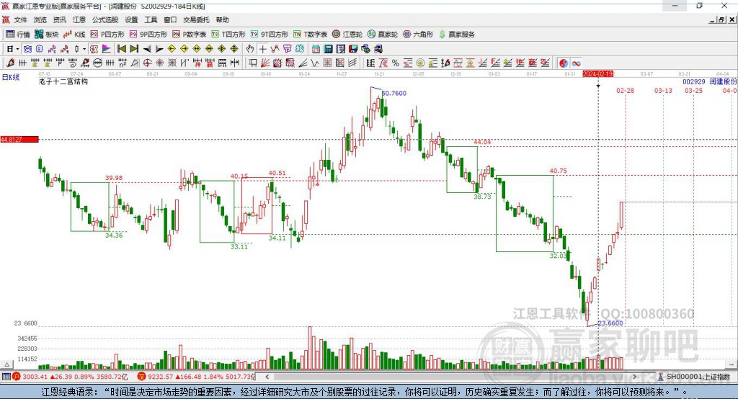Open the 设置 menu
The height and width of the screenshot is (399, 738).
[131, 19]
